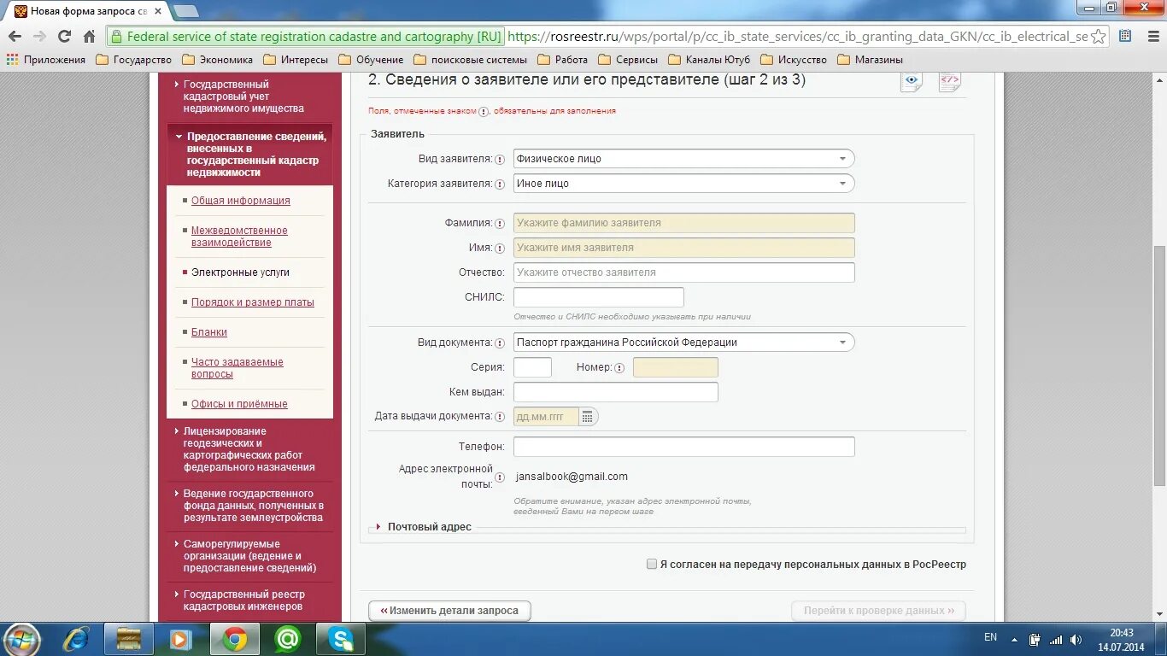The image size is (1167, 656).
Task: Click the EN language indicator
Action: coord(990,637)
